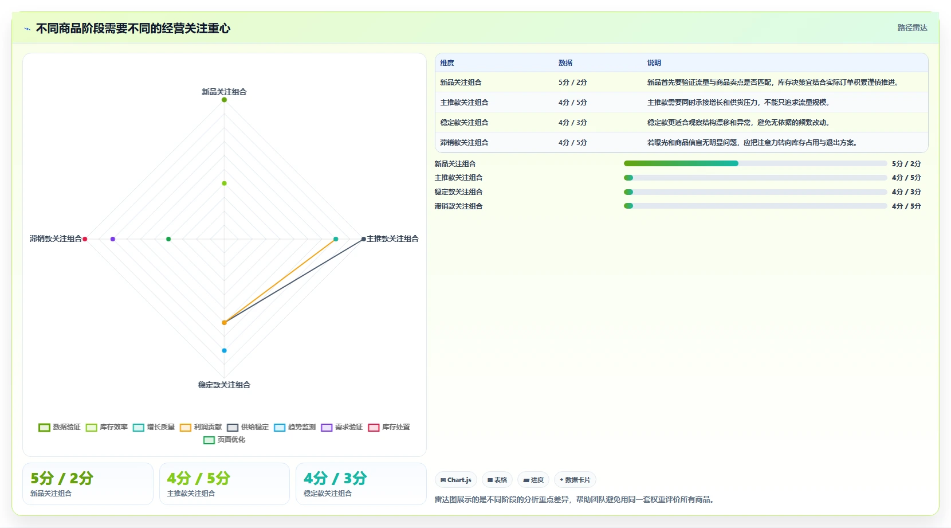Viewport: 951px width, 528px height.
Task: Click the 主推款关注组合 radar axis label
Action: click(x=392, y=238)
